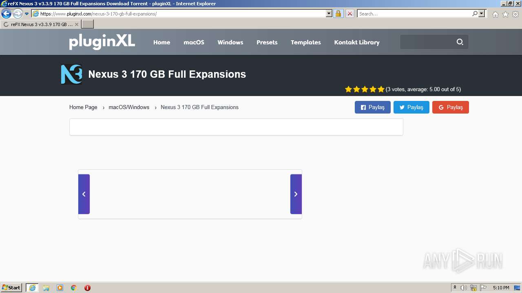The height and width of the screenshot is (293, 522).
Task: Click the volume speaker tray icon
Action: 464,288
